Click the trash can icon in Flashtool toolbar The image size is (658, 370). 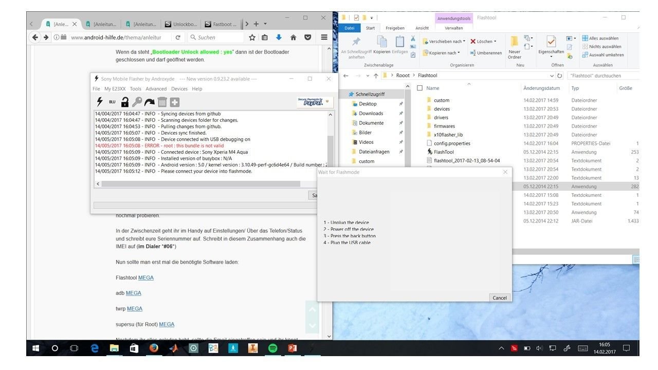tap(162, 102)
